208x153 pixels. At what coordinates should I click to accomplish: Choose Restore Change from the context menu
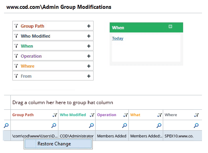point(58,144)
